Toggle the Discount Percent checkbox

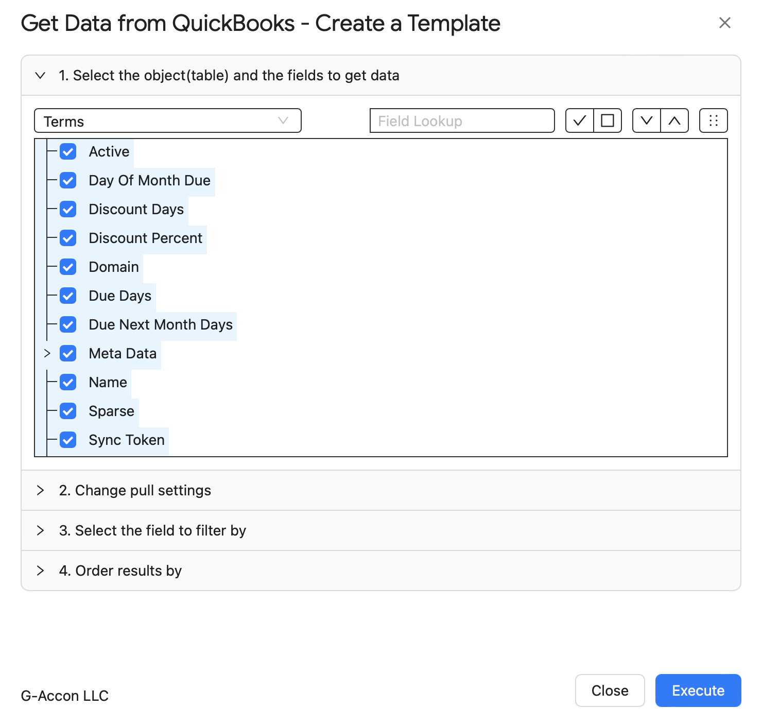click(68, 238)
